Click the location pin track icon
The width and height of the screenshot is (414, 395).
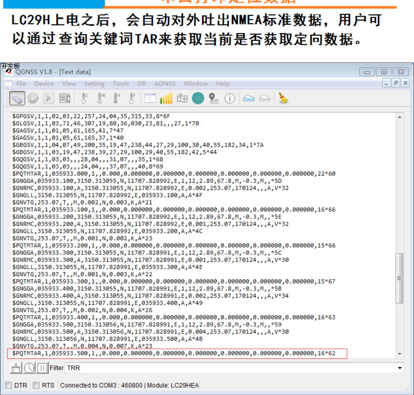213,98
